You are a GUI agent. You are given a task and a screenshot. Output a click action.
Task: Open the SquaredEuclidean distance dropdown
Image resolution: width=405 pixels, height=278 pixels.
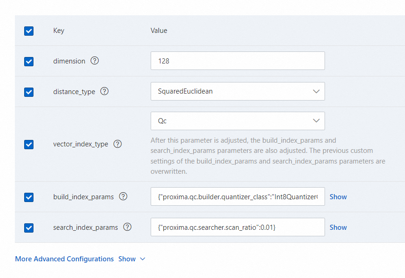[238, 91]
